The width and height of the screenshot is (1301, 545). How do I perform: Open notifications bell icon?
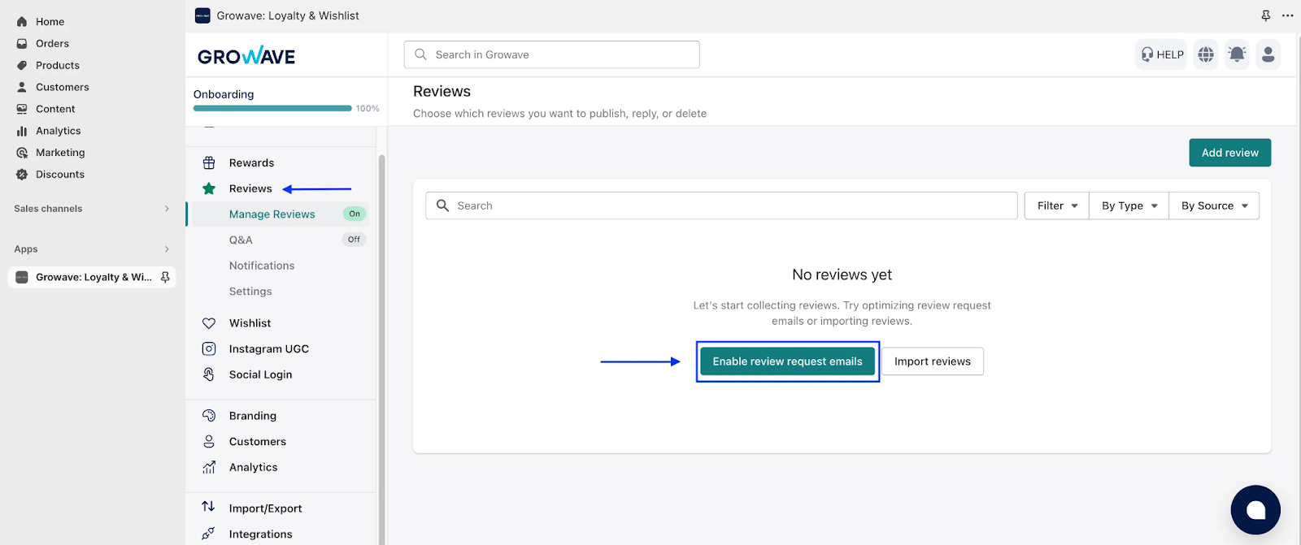pos(1237,54)
